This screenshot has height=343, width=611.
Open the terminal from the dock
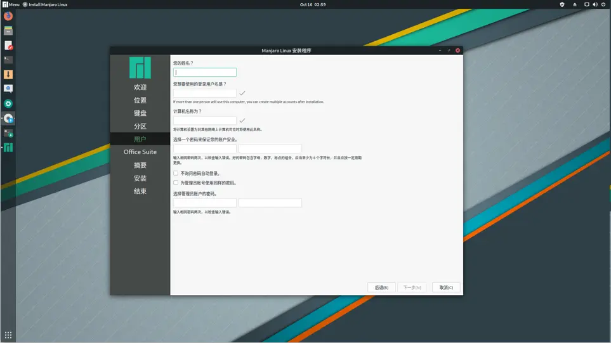coord(8,60)
